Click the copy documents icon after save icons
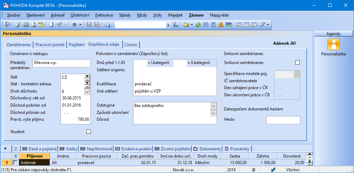Image resolution: width=354 pixels, height=173 pixels. (x=107, y=24)
